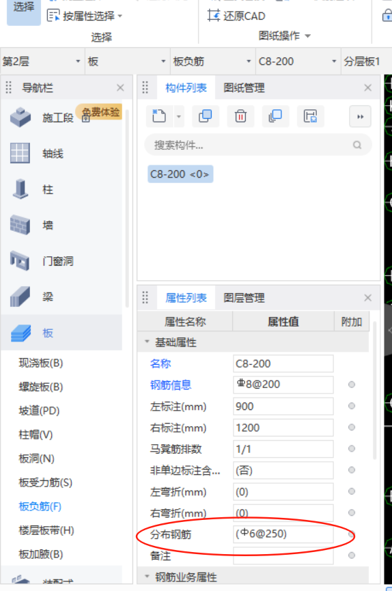Edit 左标注 value 900

click(x=283, y=406)
